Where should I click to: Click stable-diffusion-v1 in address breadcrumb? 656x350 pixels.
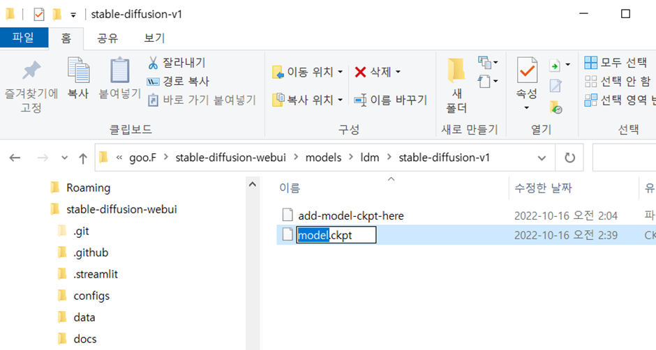coord(444,158)
